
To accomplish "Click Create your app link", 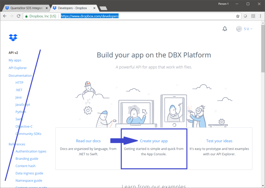I will tap(154, 141).
